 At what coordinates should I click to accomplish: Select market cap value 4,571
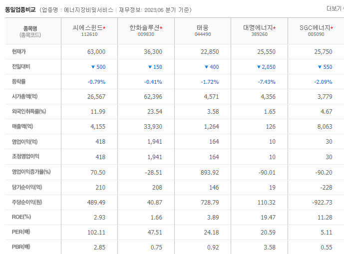pos(211,97)
